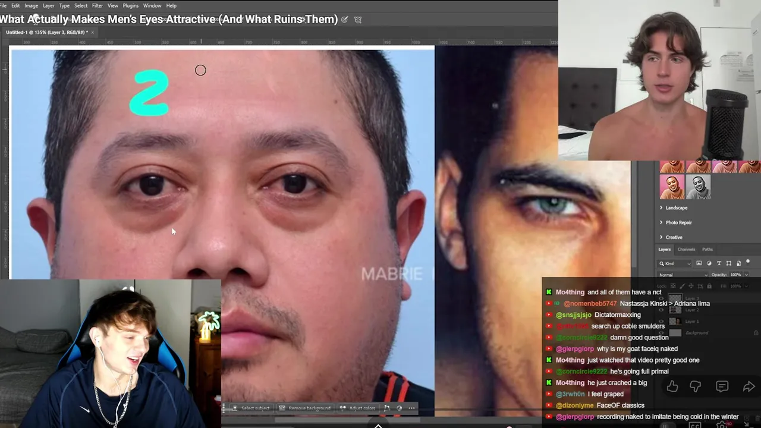Click username @glerpglorp asking about faceiq
The image size is (761, 428).
pyautogui.click(x=575, y=348)
